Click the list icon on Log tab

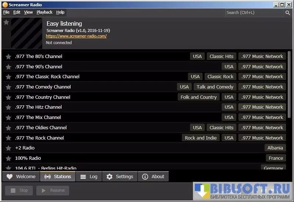click(x=83, y=177)
